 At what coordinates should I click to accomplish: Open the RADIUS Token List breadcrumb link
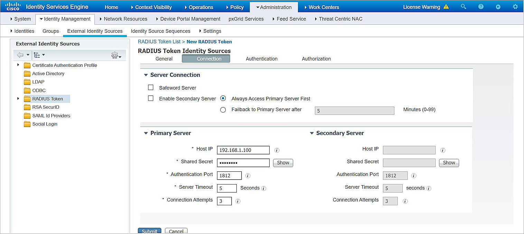[x=159, y=42]
